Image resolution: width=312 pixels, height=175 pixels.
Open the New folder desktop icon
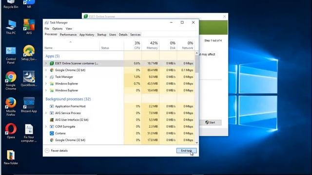tap(11, 157)
